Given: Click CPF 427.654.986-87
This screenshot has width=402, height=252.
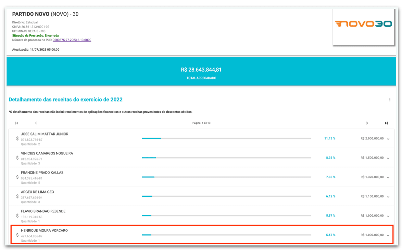Looking at the screenshot, I should point(32,236).
